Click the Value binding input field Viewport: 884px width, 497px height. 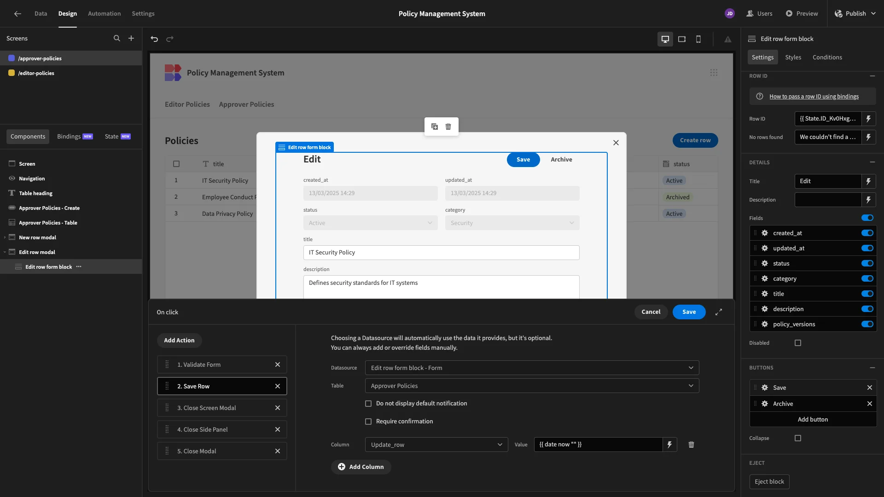pos(598,445)
